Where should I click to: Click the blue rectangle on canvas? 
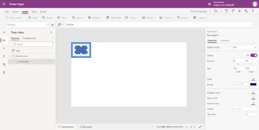pyautogui.click(x=81, y=50)
